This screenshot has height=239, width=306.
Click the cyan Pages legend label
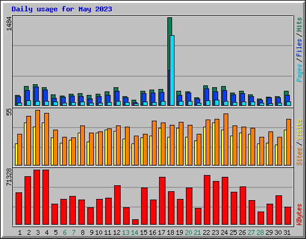click(299, 73)
